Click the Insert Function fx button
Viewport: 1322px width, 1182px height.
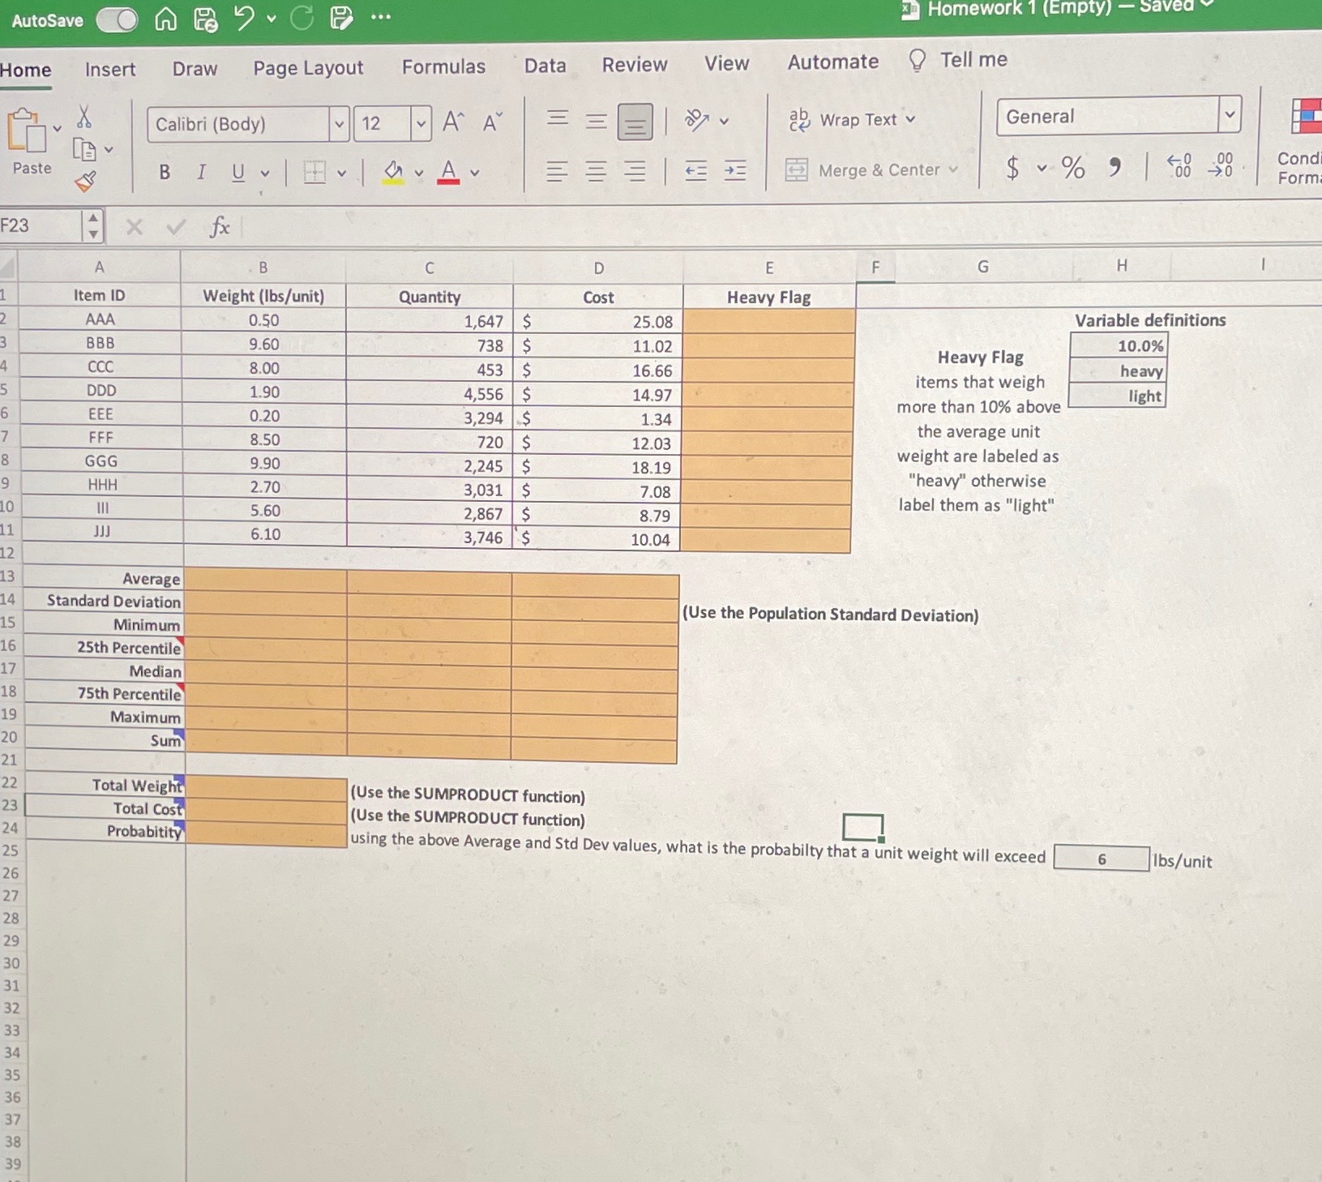coord(219,226)
